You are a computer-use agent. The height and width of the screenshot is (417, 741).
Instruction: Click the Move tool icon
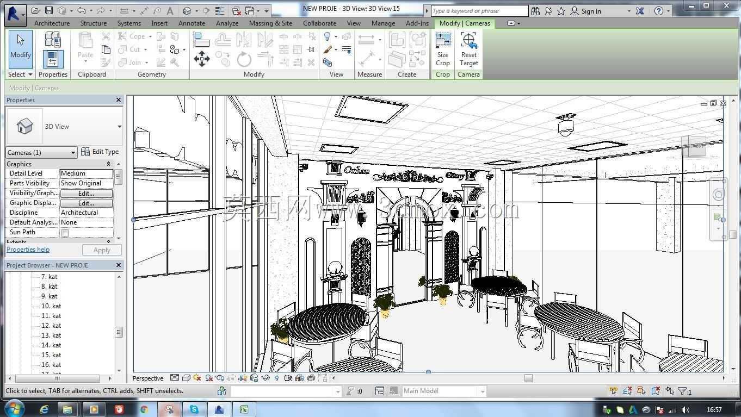tap(202, 59)
